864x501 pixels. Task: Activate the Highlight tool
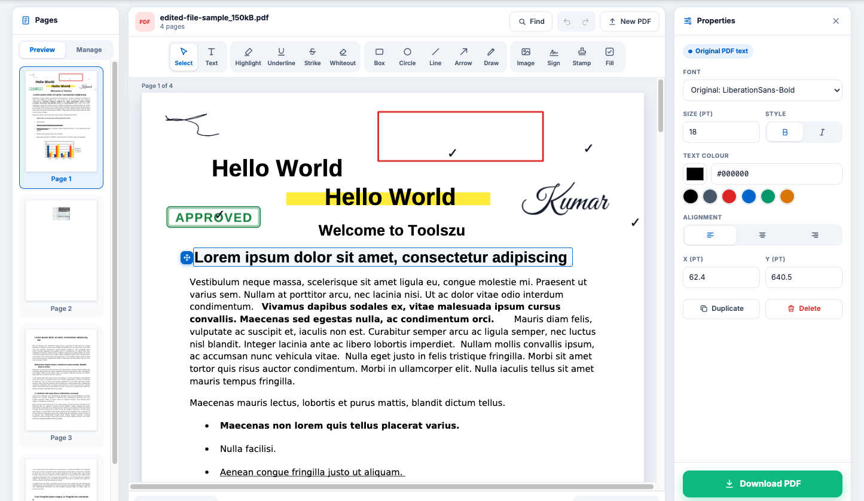(248, 57)
